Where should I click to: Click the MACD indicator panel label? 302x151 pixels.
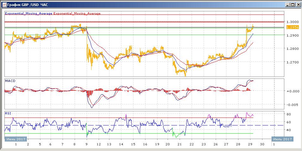pyautogui.click(x=10, y=81)
